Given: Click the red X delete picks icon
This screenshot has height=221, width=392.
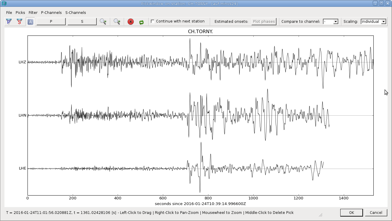Looking at the screenshot, I should pyautogui.click(x=131, y=22).
